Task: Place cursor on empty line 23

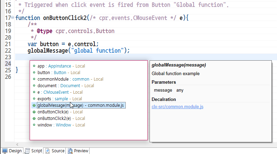Action: (146, 57)
